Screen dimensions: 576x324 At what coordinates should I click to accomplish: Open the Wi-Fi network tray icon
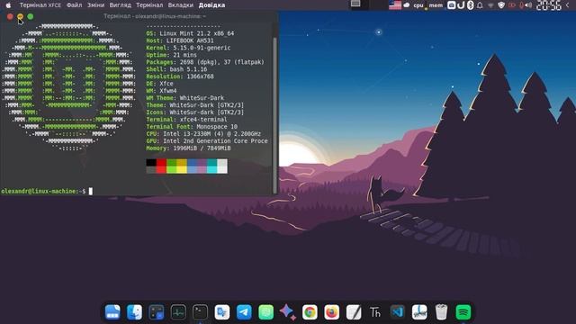[x=490, y=5]
